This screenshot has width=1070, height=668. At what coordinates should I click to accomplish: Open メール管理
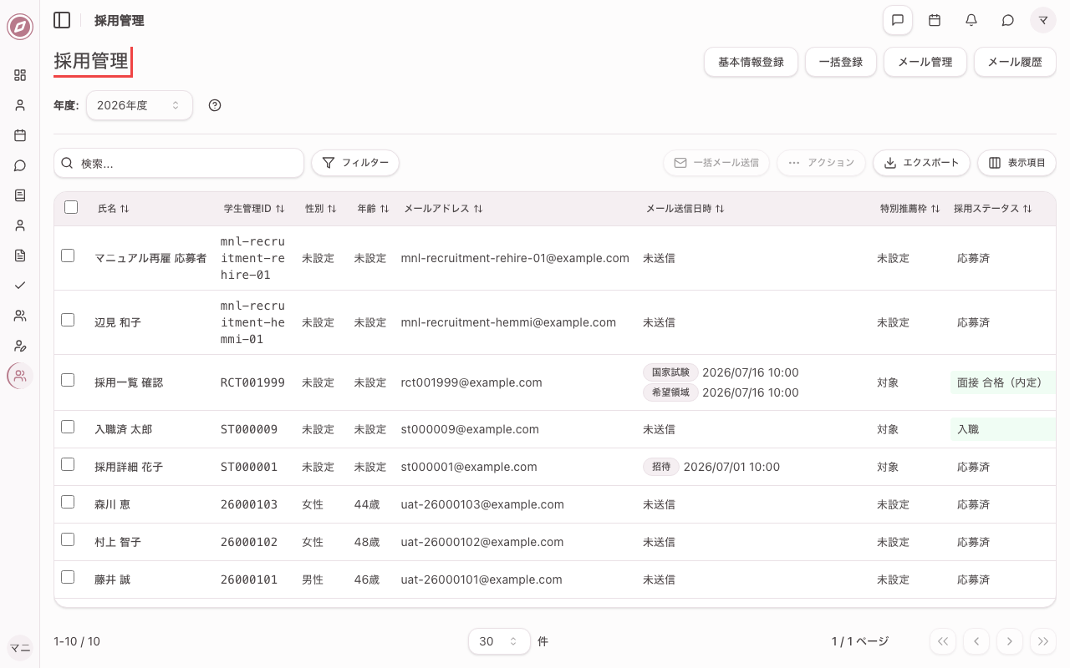click(x=925, y=62)
